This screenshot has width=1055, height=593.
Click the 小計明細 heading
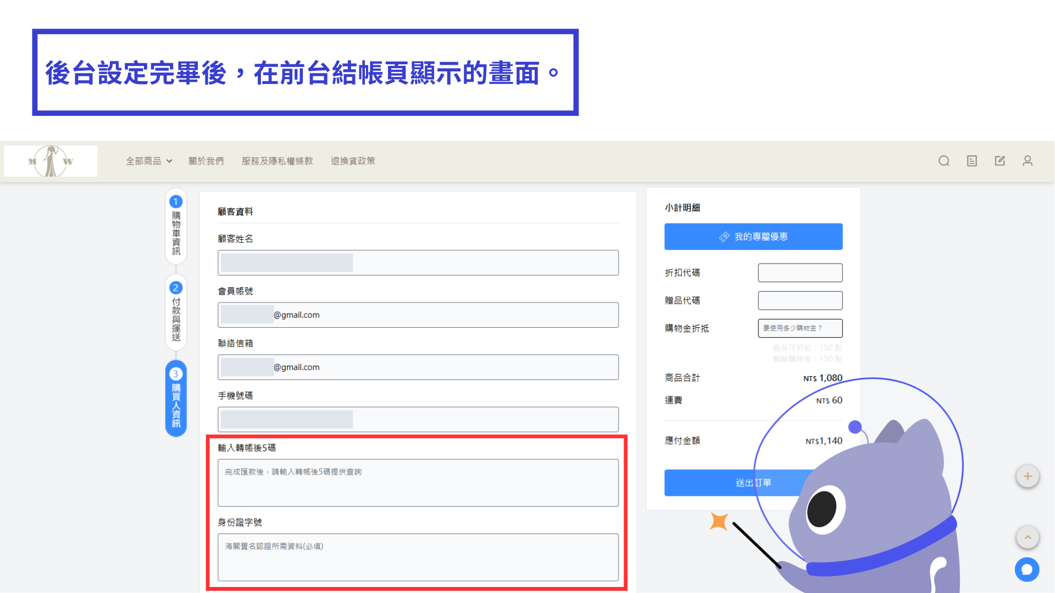pos(682,208)
